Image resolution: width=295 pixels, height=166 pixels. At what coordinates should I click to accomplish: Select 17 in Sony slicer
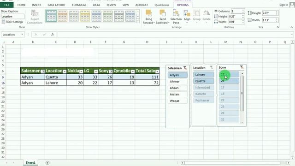pos(229,74)
